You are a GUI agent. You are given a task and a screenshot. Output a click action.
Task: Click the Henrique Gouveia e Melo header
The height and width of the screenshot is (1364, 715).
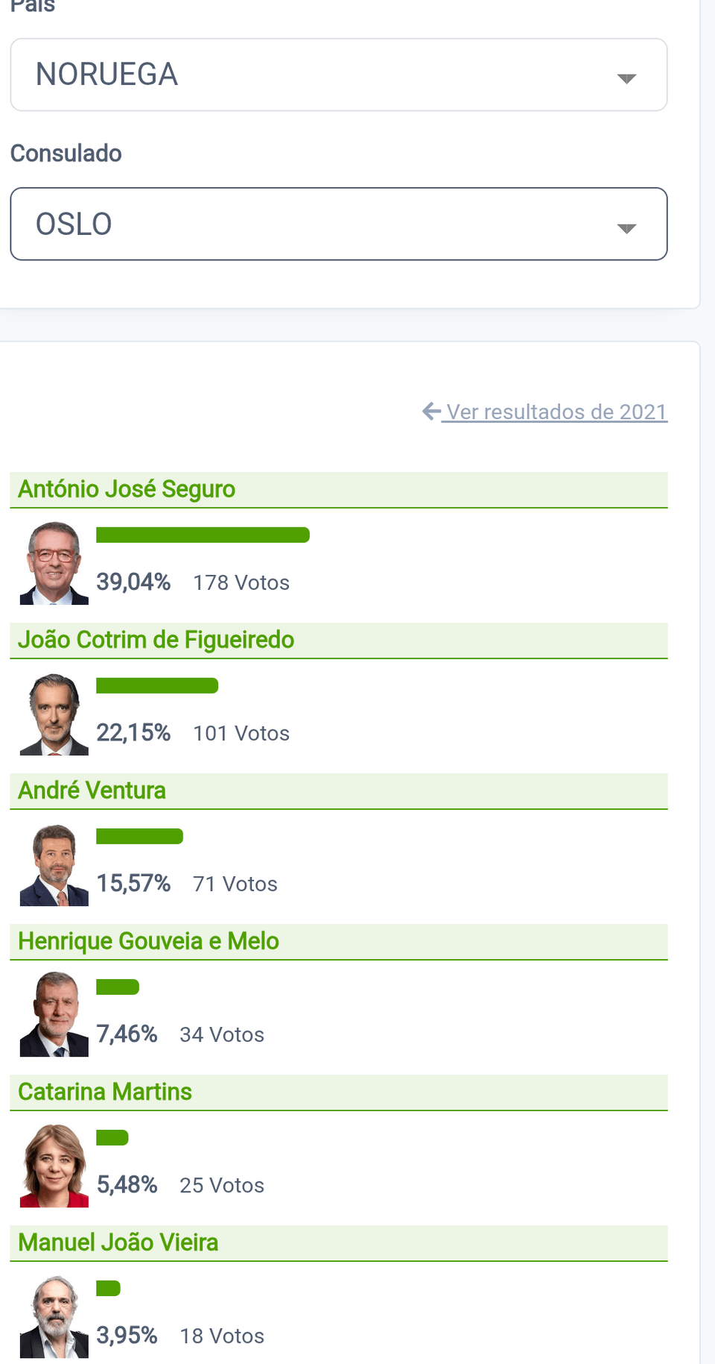148,941
